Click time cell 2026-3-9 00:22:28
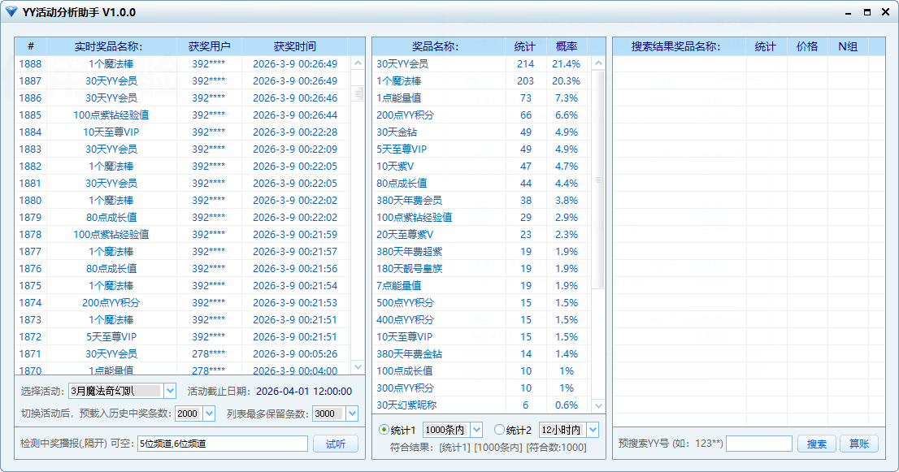Image resolution: width=899 pixels, height=472 pixels. point(295,132)
